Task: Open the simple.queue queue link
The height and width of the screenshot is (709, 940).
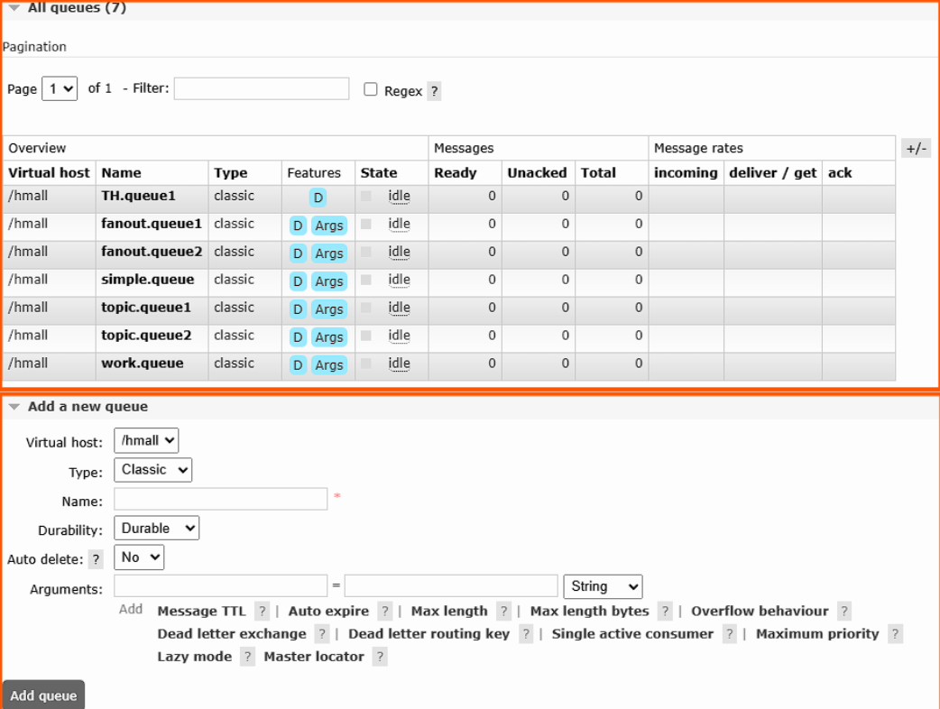Action: click(147, 280)
